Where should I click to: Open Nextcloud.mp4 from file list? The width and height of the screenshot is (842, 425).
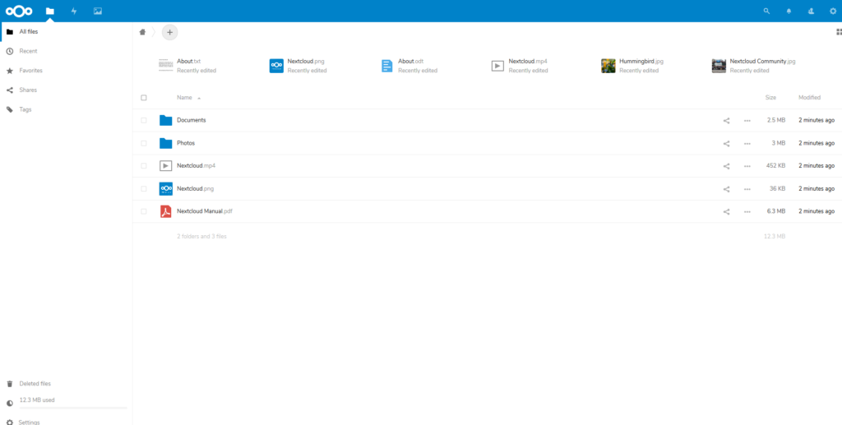coord(196,166)
